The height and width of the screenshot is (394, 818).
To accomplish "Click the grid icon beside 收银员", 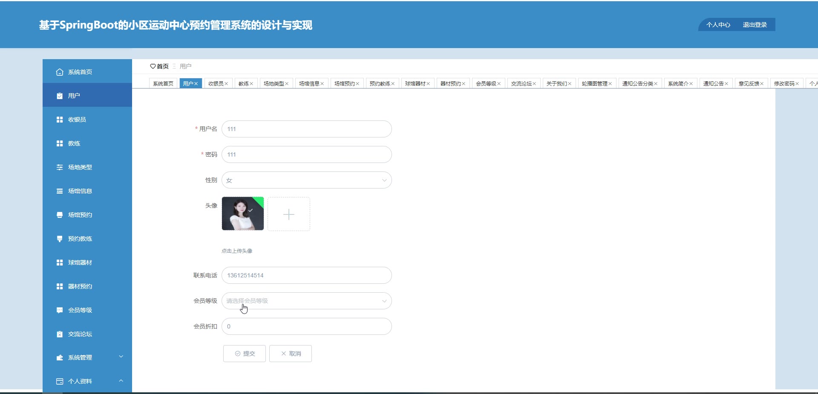I will click(x=60, y=120).
